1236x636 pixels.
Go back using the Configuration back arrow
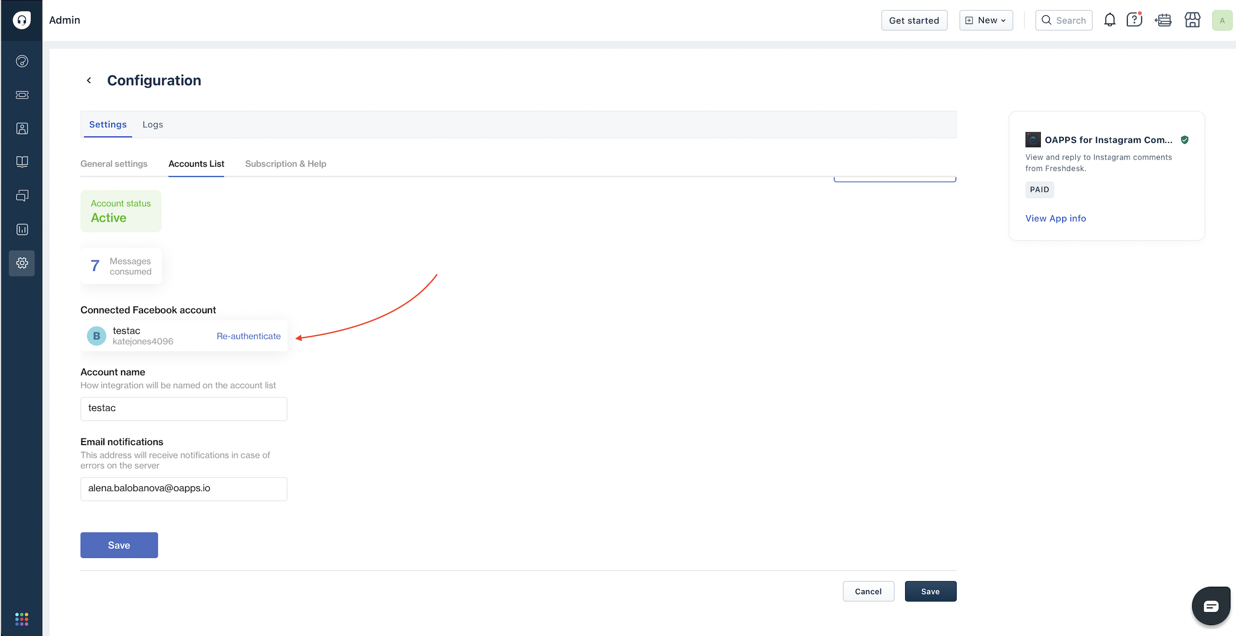[x=89, y=80]
